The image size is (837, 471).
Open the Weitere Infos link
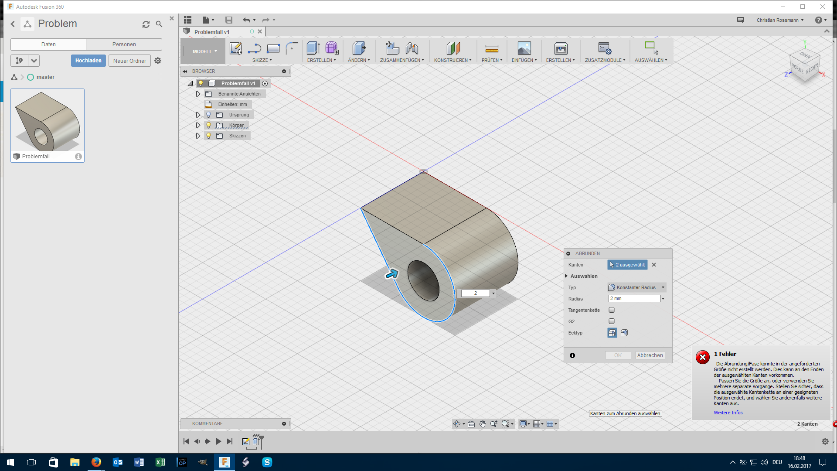[728, 413]
